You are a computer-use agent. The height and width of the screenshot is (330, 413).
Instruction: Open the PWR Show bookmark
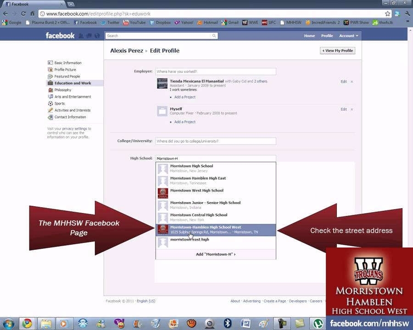[357, 22]
